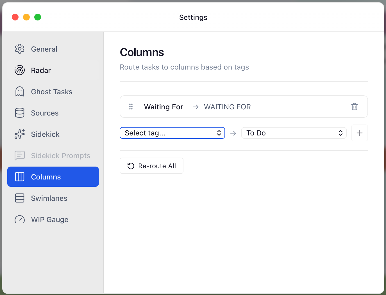The height and width of the screenshot is (295, 386).
Task: Click the Radar icon in sidebar
Action: tap(20, 70)
